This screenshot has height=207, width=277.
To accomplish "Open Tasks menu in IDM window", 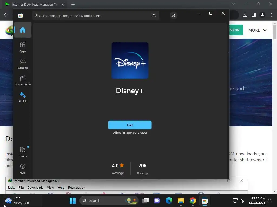I will click(11, 188).
